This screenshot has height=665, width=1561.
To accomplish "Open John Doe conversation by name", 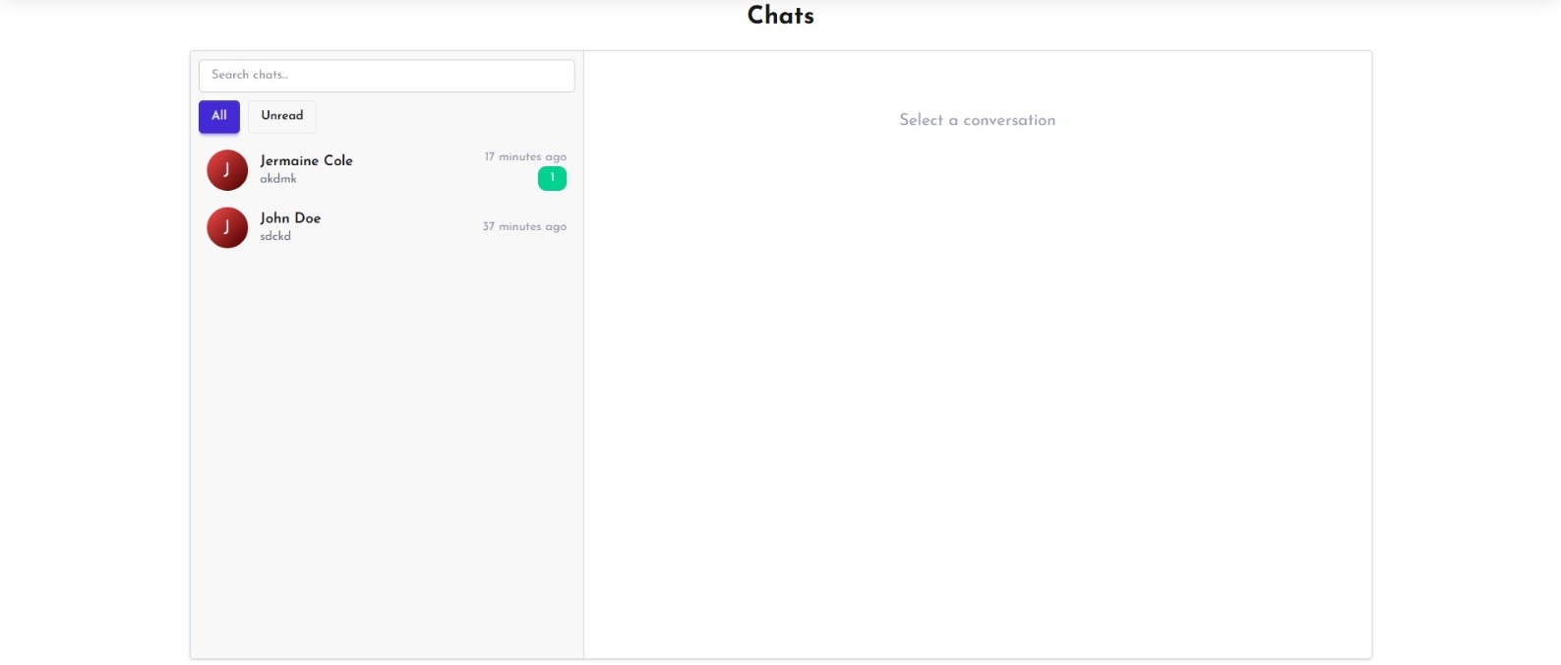I will 290,218.
